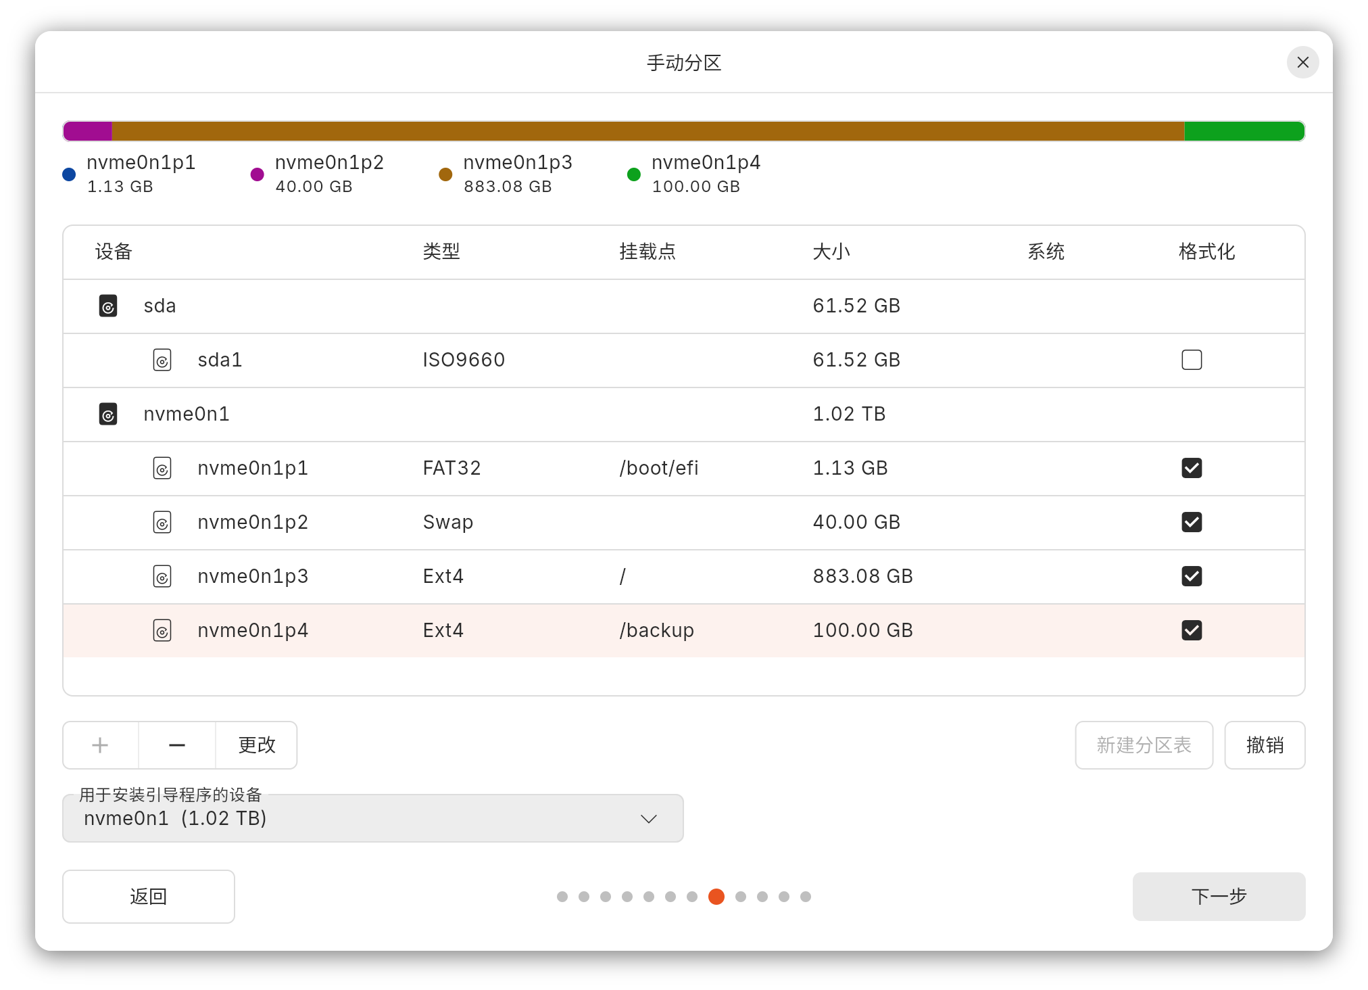Click the blue nvme0n1p1 legend dot
This screenshot has width=1368, height=990.
[69, 174]
